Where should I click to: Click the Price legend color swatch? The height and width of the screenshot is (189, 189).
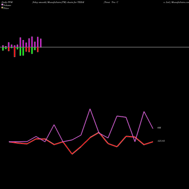click(x=2, y=8)
